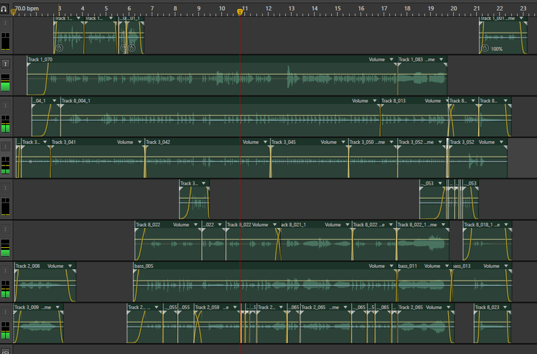The width and height of the screenshot is (537, 354).
Task: Open the Volume dropdown arrow on Track 8_004_1 clip
Action: click(x=375, y=101)
